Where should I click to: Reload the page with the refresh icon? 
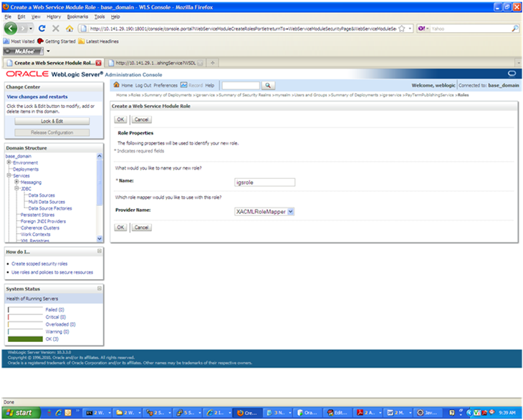pos(42,29)
